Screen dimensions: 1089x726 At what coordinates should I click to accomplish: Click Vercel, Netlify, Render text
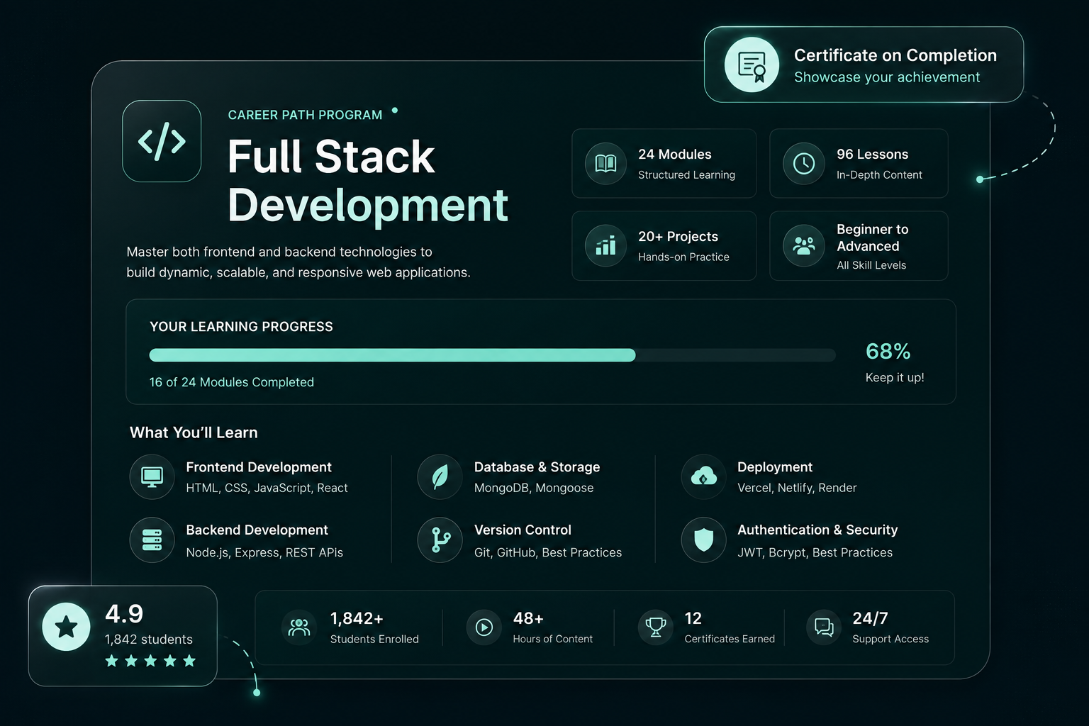[x=797, y=488]
